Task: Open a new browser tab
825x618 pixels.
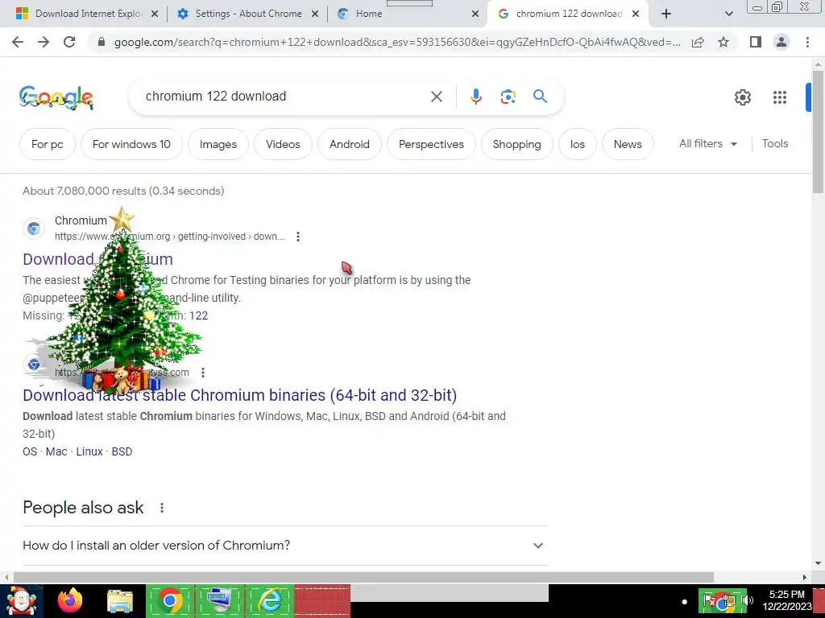Action: pos(666,14)
